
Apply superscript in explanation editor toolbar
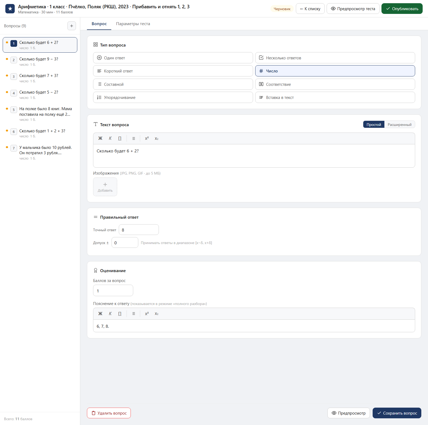tap(147, 314)
